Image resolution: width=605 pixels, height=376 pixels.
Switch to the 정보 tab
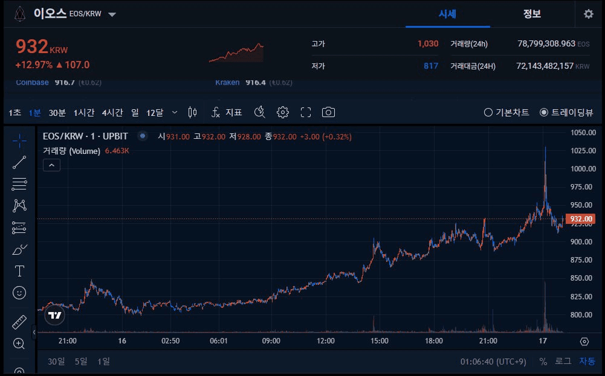click(x=532, y=14)
